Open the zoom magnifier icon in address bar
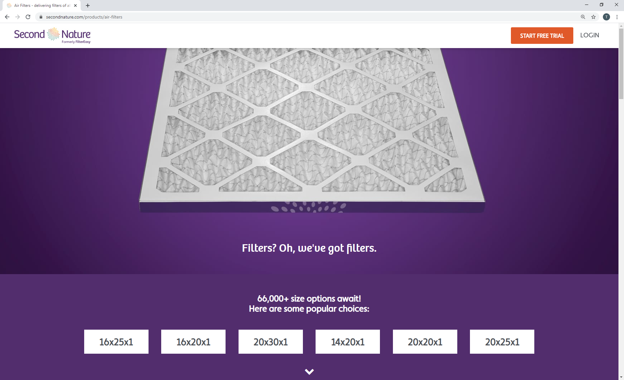Image resolution: width=624 pixels, height=380 pixels. point(583,17)
